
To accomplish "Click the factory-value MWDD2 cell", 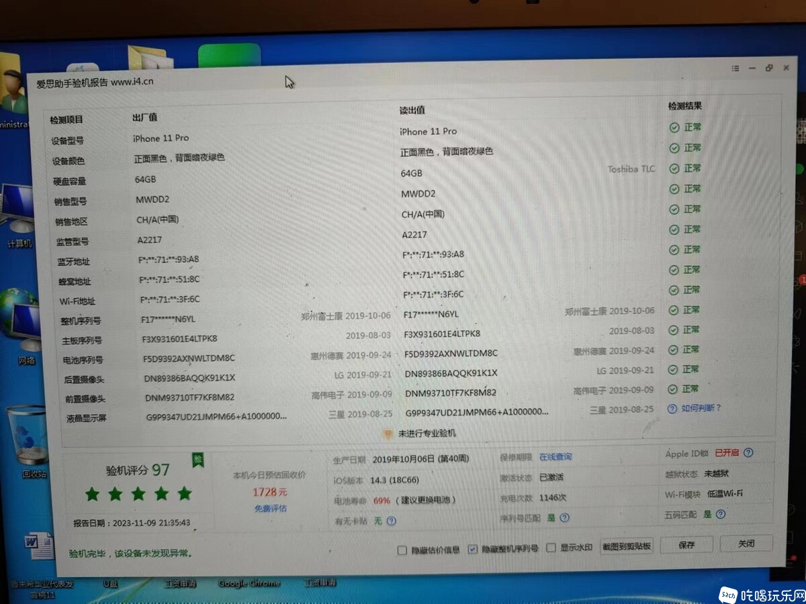I will point(152,199).
